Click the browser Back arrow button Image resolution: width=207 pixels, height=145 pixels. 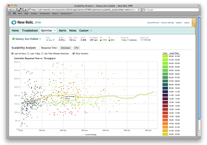(10, 10)
